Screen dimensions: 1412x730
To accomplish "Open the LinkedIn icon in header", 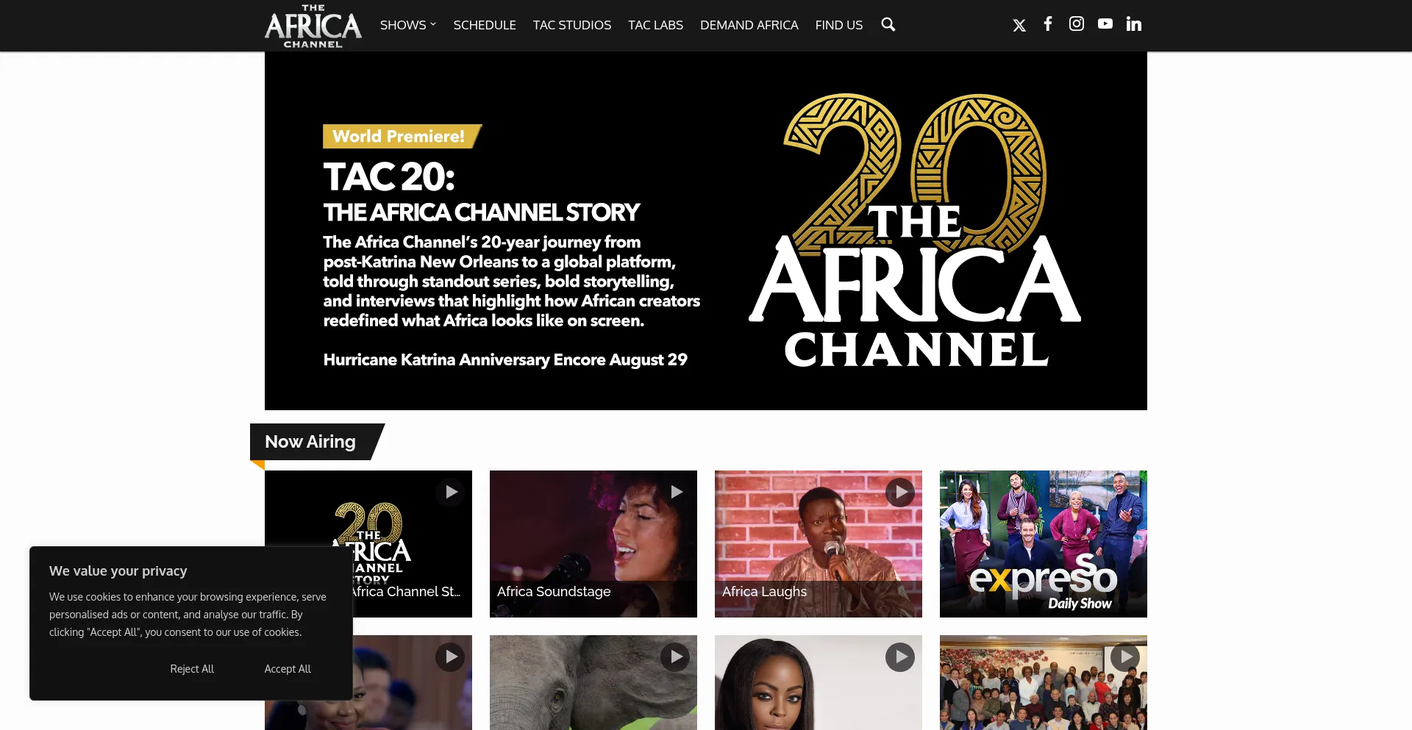I will [x=1134, y=24].
